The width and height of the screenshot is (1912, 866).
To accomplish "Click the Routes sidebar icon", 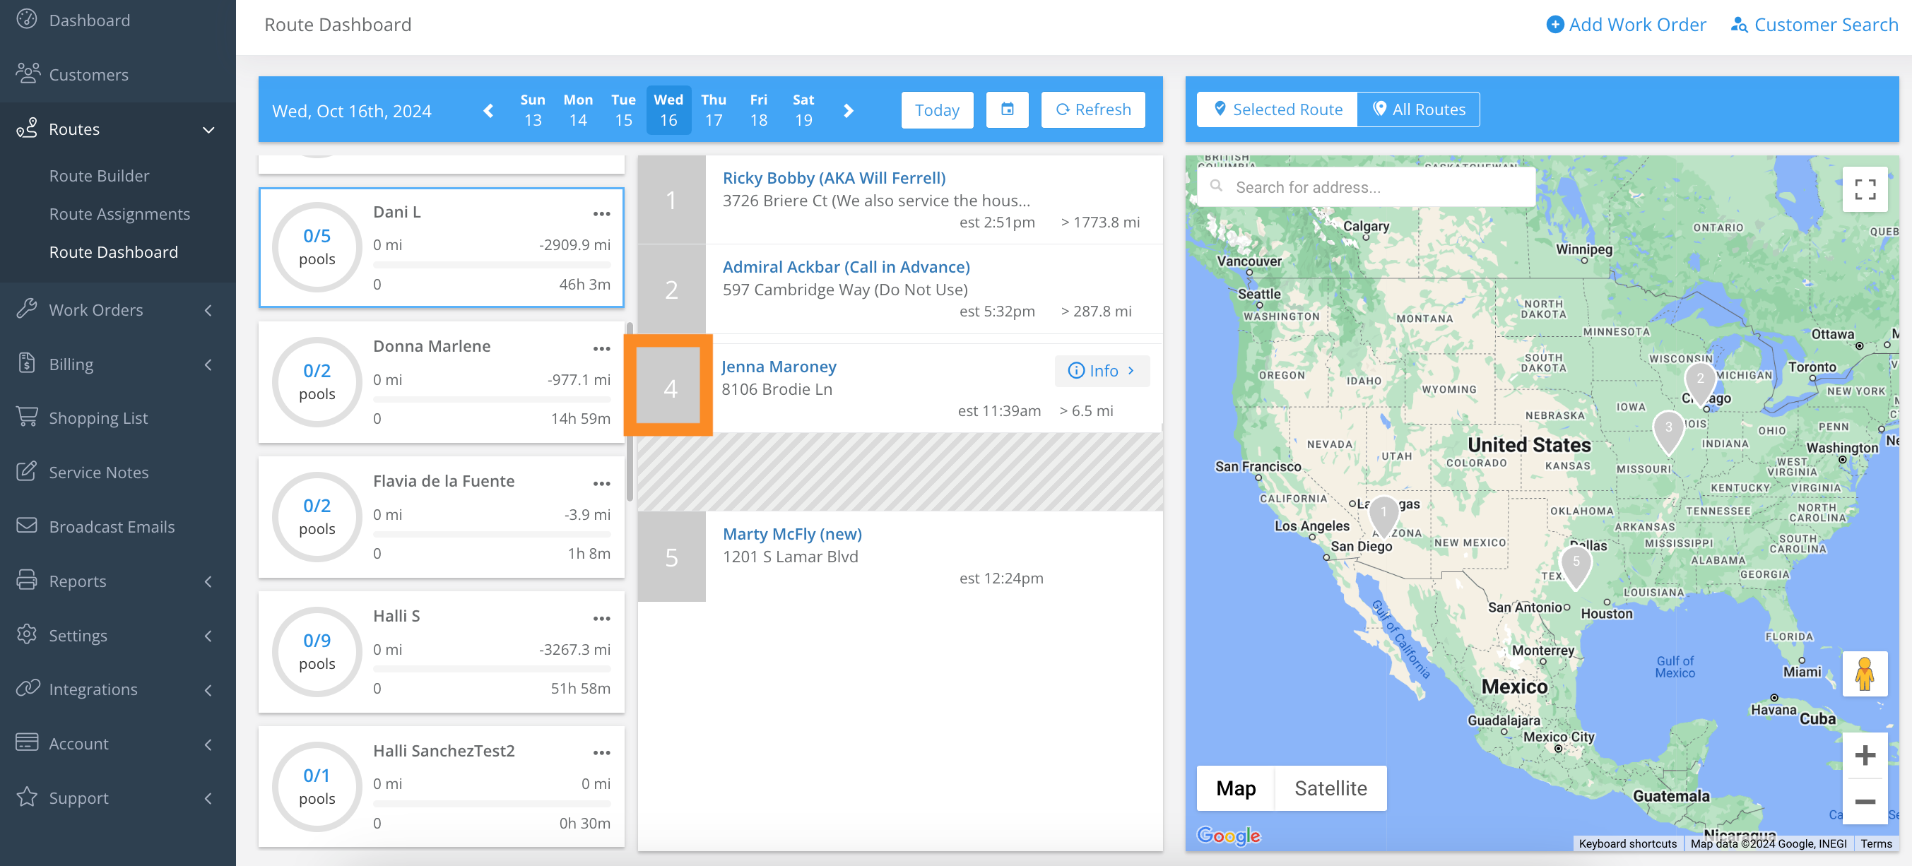I will 27,129.
